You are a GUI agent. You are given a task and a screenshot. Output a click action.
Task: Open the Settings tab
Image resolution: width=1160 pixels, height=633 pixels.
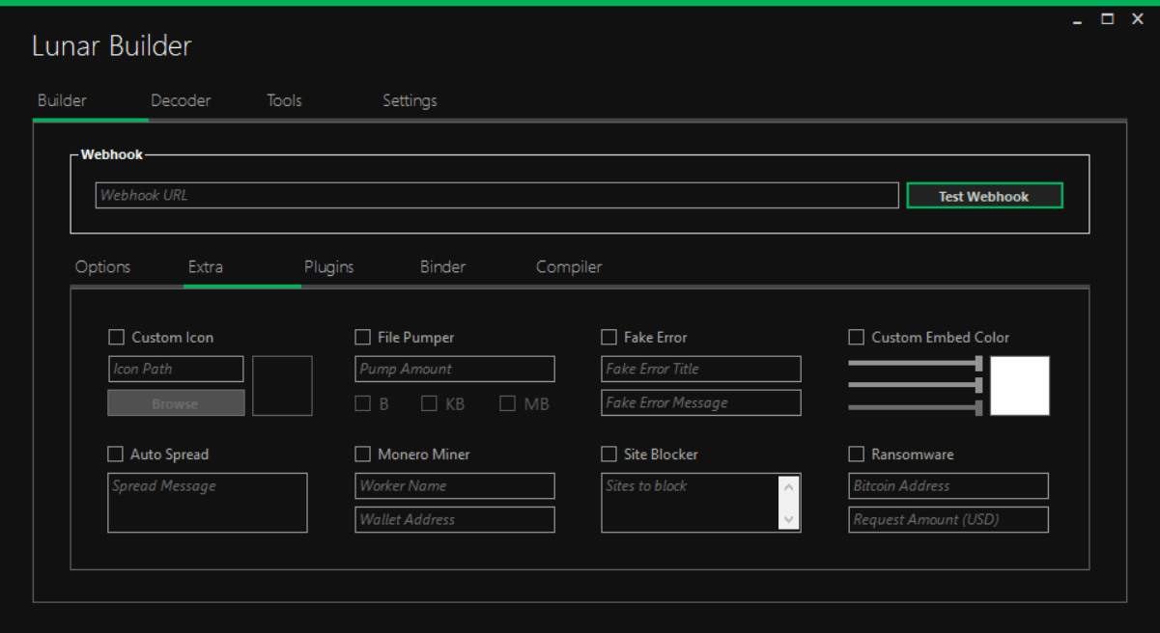click(410, 100)
